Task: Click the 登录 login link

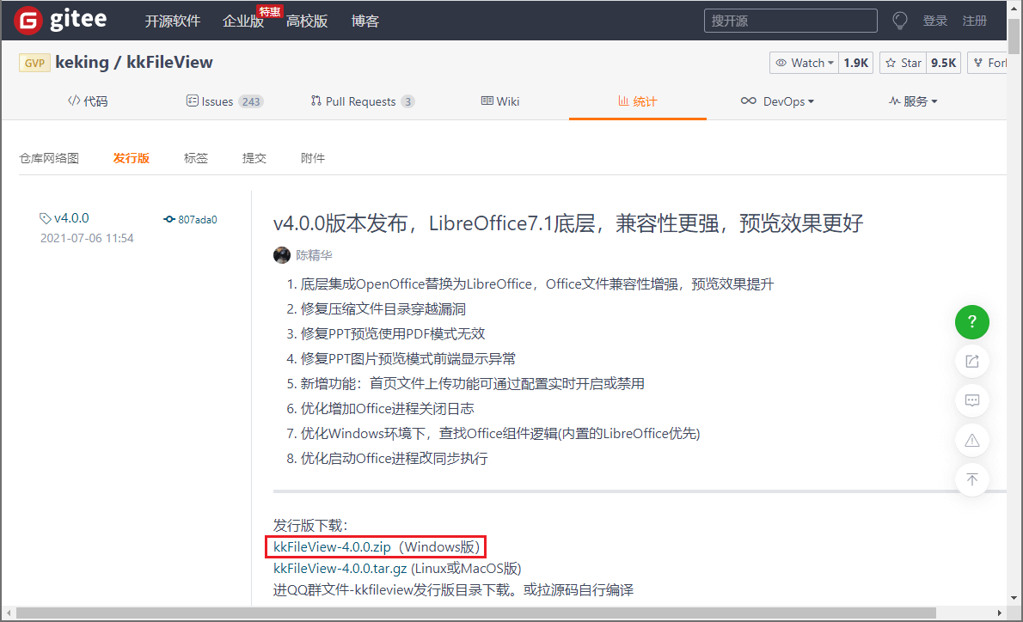Action: tap(935, 21)
